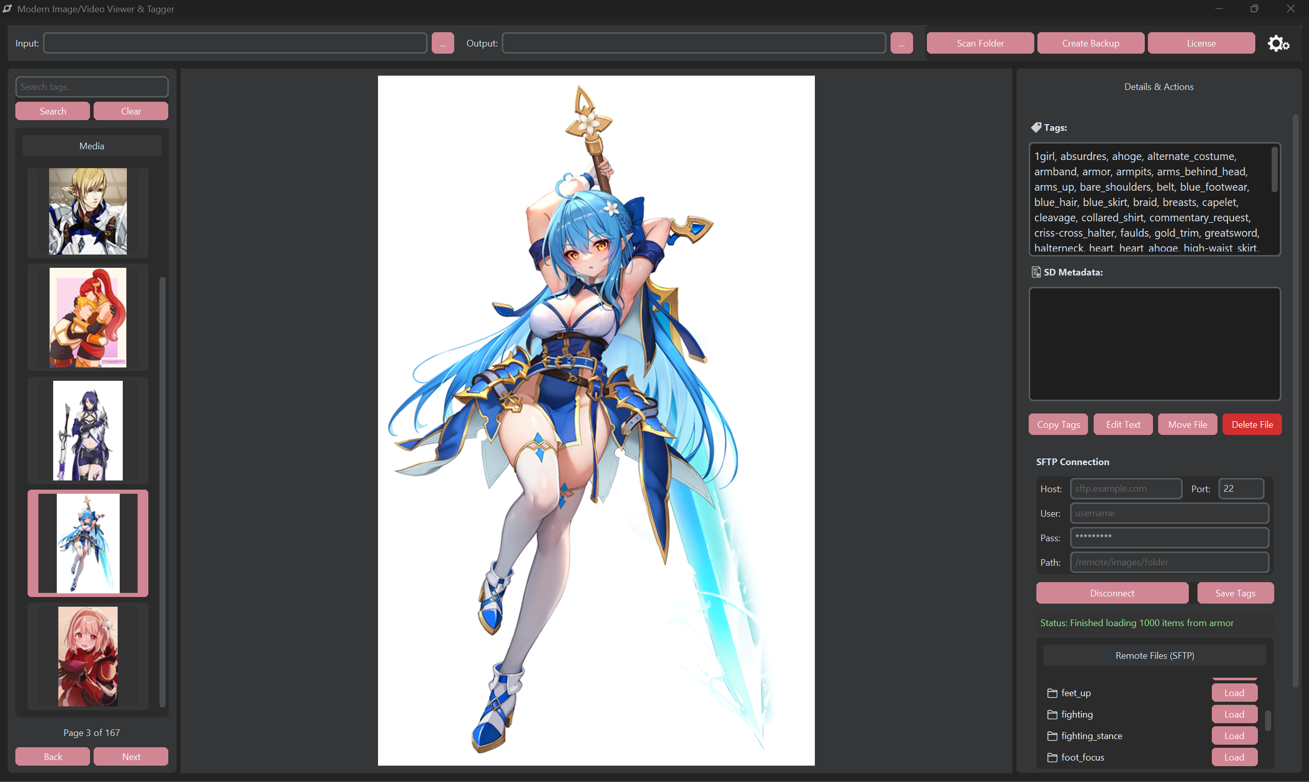
Task: Load the fighting_stance remote folder
Action: coord(1234,736)
